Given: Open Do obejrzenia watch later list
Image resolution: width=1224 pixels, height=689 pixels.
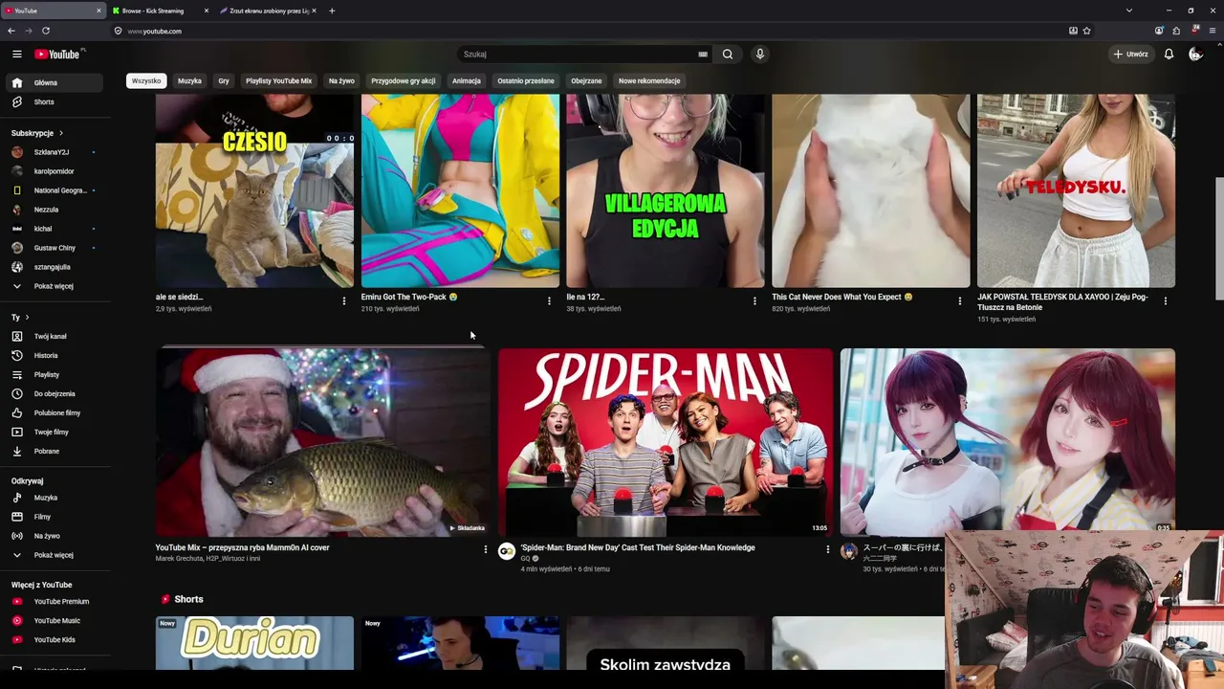Looking at the screenshot, I should point(56,394).
